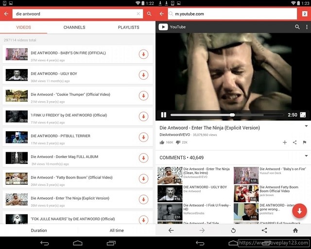Tap back arrow beside die antwoord search
Viewport: 311px width, 249px height.
[x=6, y=14]
